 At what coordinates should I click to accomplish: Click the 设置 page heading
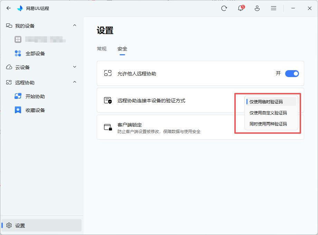105,30
